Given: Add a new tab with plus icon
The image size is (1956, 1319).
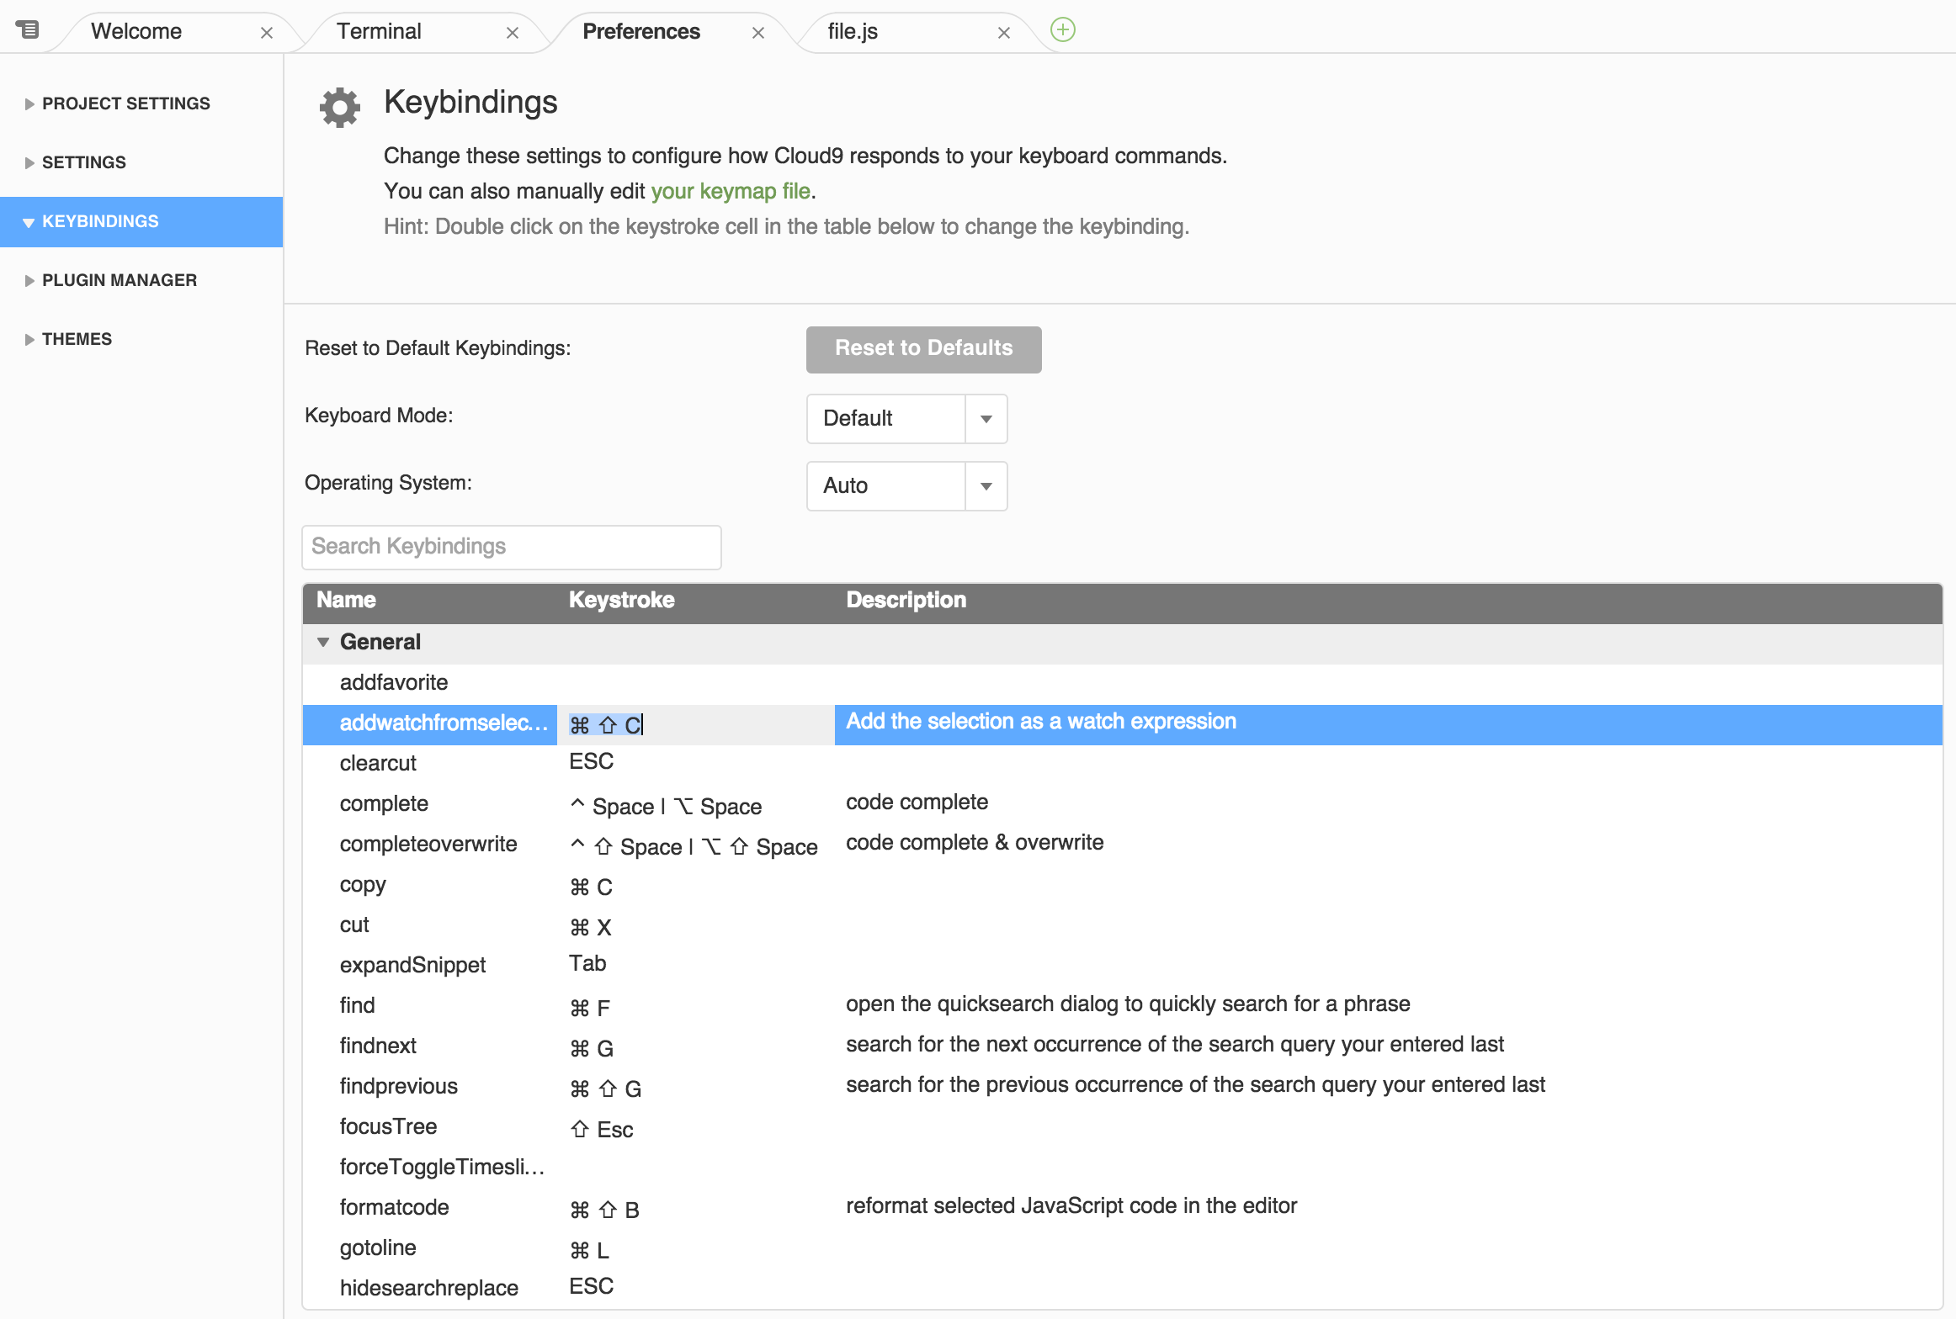Looking at the screenshot, I should point(1063,30).
